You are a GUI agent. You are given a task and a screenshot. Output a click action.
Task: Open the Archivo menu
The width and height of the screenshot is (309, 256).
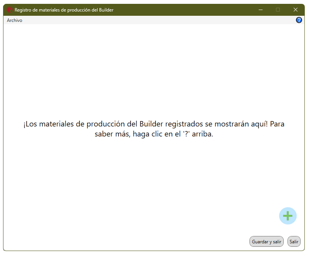(14, 20)
